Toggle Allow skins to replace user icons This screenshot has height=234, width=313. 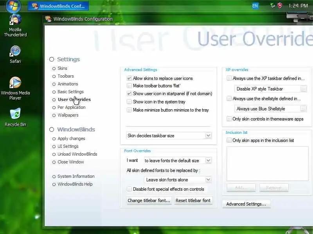click(130, 78)
